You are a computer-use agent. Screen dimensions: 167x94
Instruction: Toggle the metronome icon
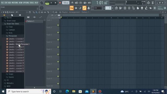72,3
